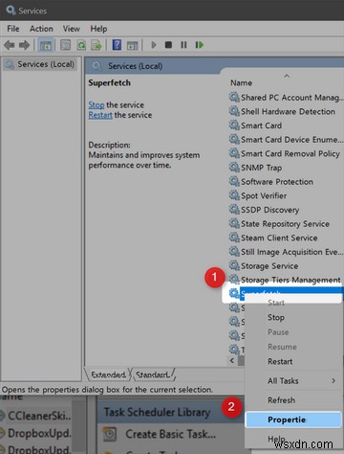344x454 pixels.
Task: Click gear icon beside Spot Verifier
Action: pos(234,195)
